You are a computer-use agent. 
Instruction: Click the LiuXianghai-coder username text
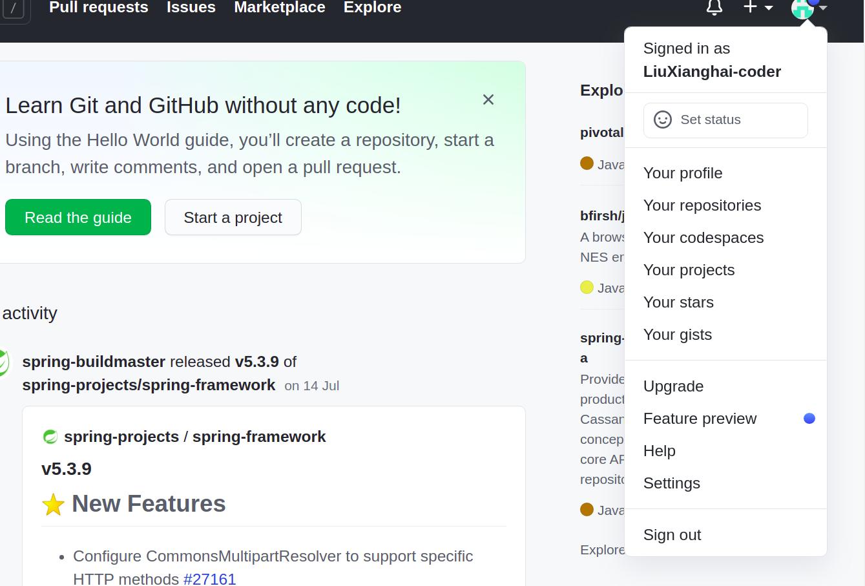(x=713, y=72)
